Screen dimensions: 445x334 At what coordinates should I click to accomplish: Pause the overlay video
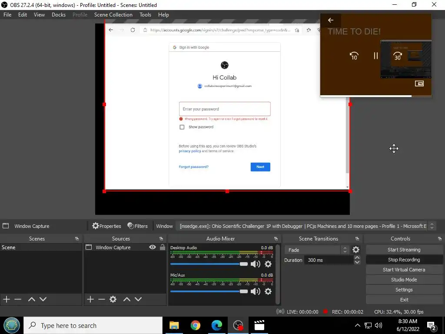click(x=376, y=56)
